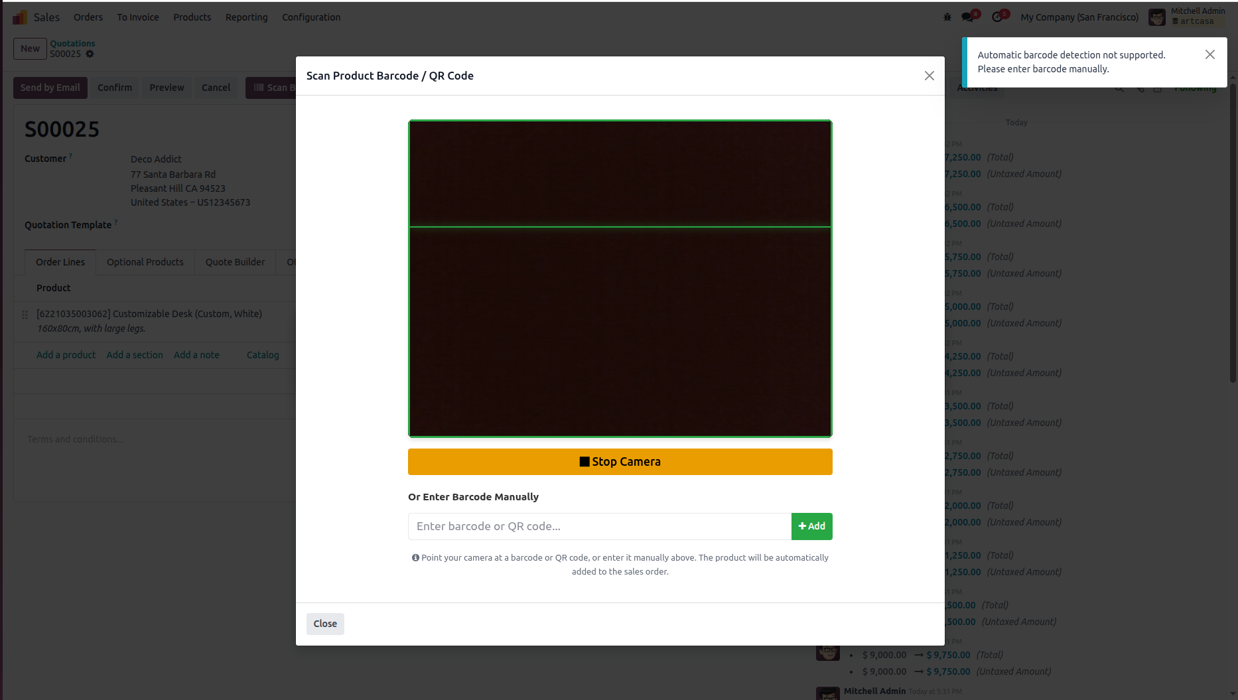Close the barcode scan dialog
This screenshot has width=1238, height=700.
click(325, 623)
